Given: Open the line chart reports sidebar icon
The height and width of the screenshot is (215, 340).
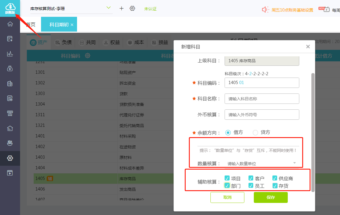Looking at the screenshot, I should (x=10, y=54).
